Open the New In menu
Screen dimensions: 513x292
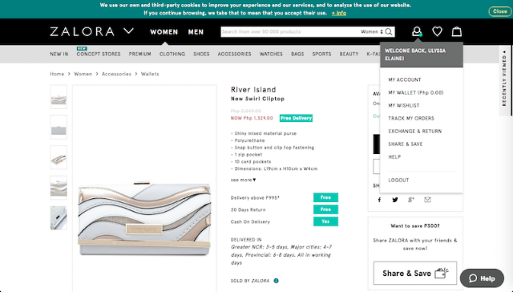click(x=59, y=54)
